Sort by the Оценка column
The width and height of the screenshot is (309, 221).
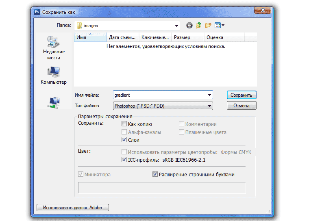224,37
